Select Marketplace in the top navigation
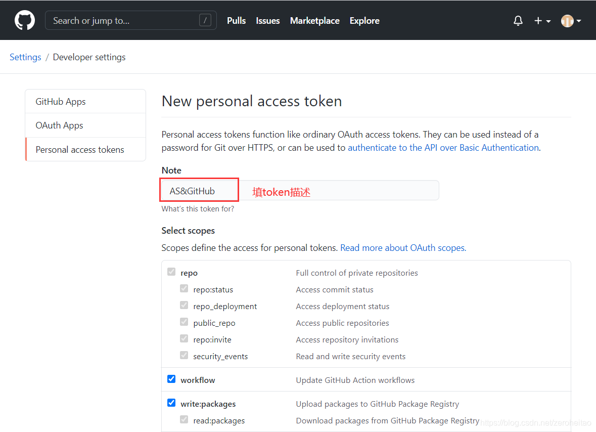This screenshot has height=432, width=596. pos(314,21)
